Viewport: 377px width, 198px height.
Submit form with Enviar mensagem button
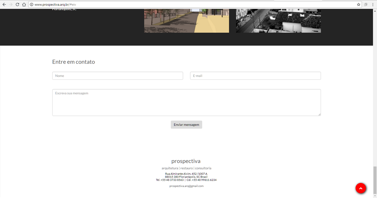[x=186, y=125]
